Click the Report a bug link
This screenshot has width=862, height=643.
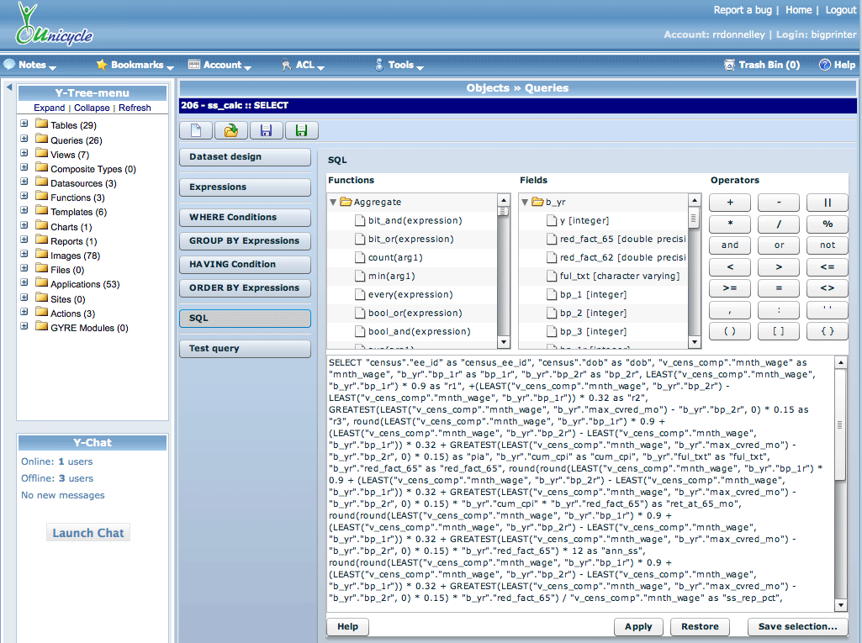pyautogui.click(x=743, y=10)
